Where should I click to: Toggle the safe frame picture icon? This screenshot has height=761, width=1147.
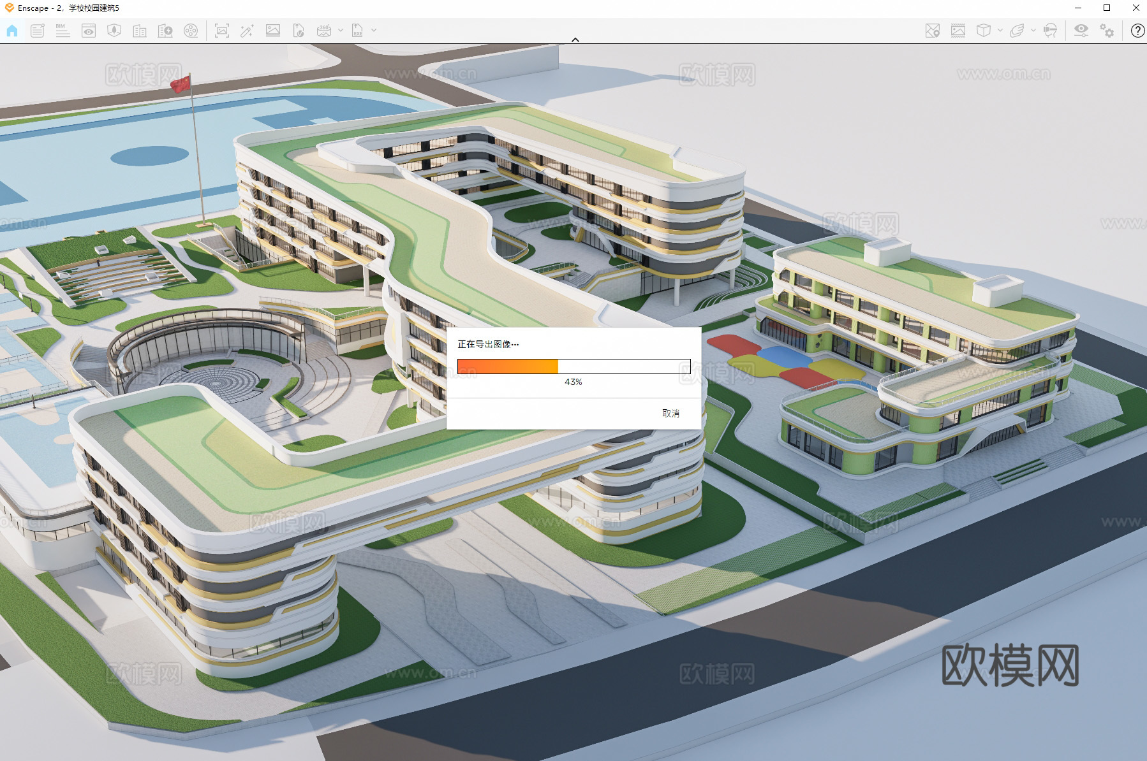tap(958, 31)
